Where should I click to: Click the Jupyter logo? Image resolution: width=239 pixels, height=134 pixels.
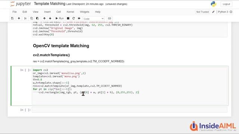[x=21, y=4]
